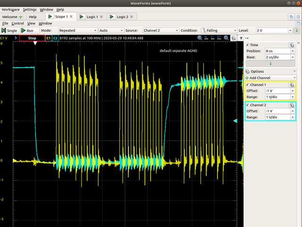Click the cascade windows icon at top right

click(291, 17)
